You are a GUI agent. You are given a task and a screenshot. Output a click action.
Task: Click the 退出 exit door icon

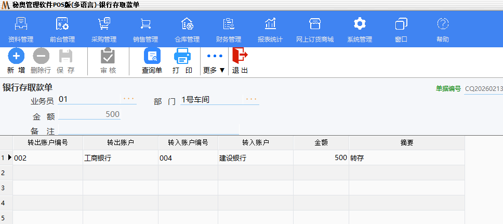240,56
